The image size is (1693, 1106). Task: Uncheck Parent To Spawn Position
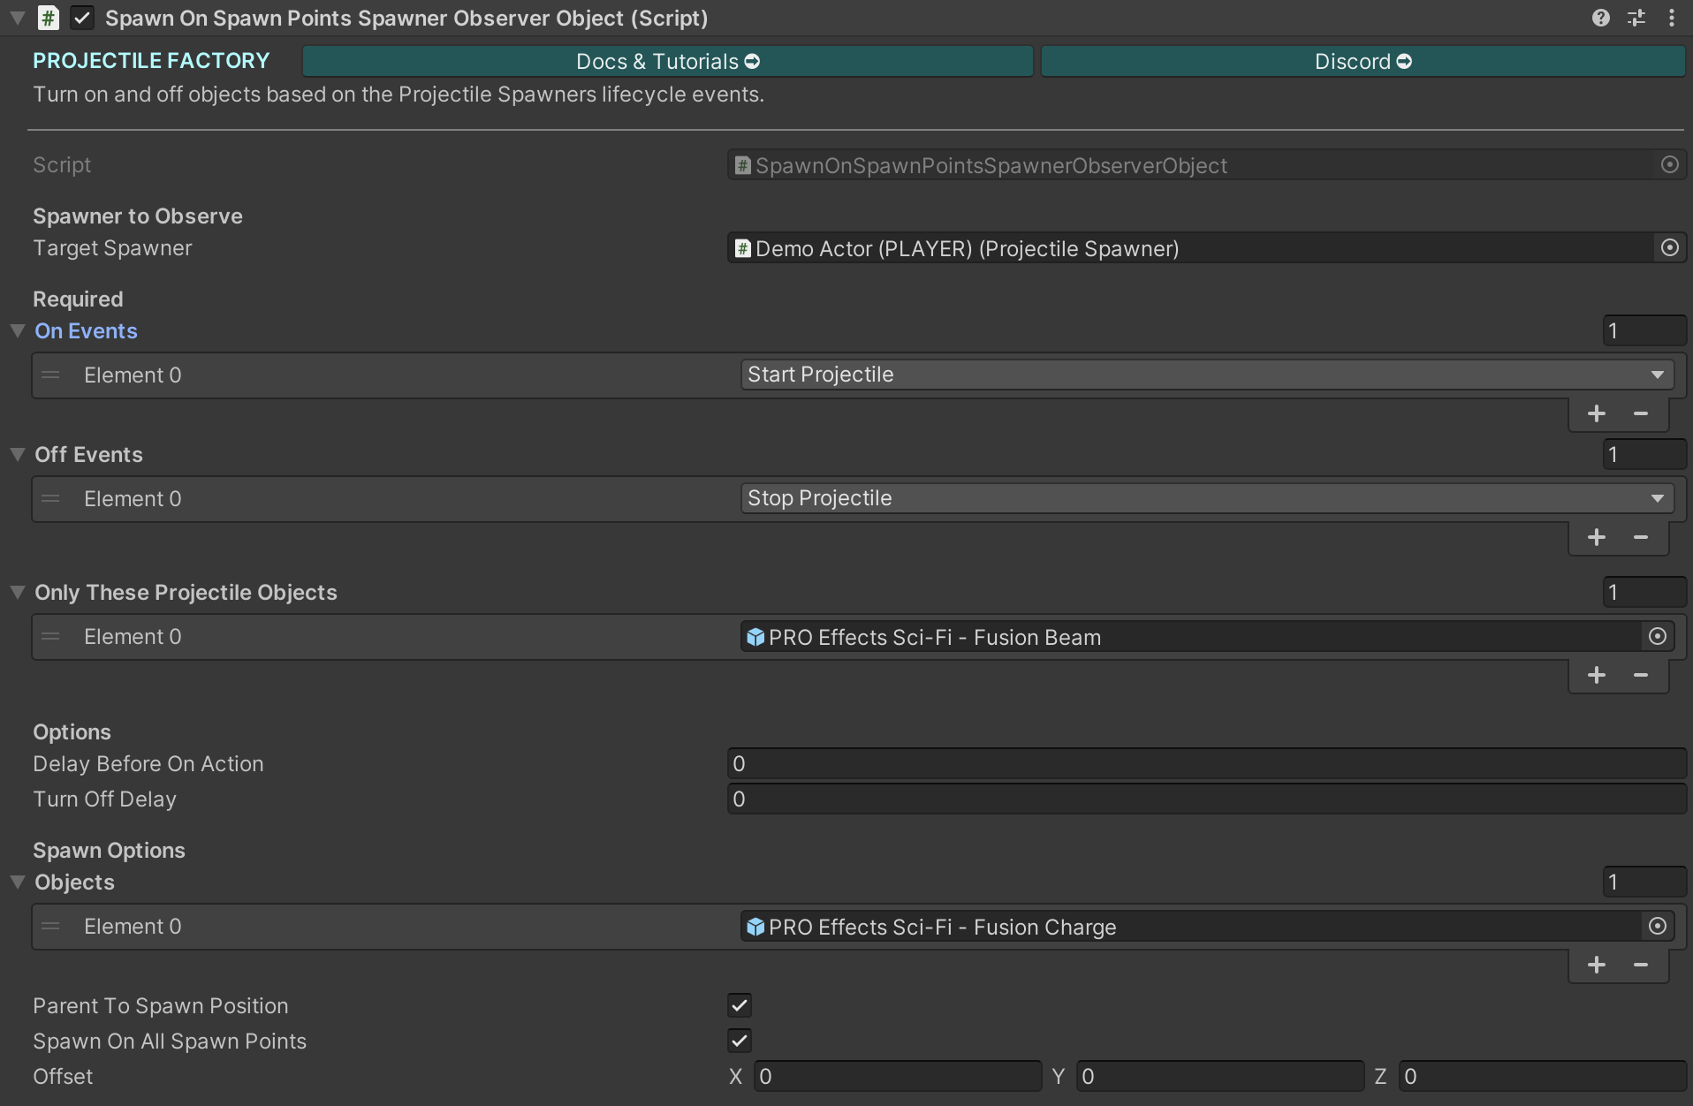(740, 1006)
